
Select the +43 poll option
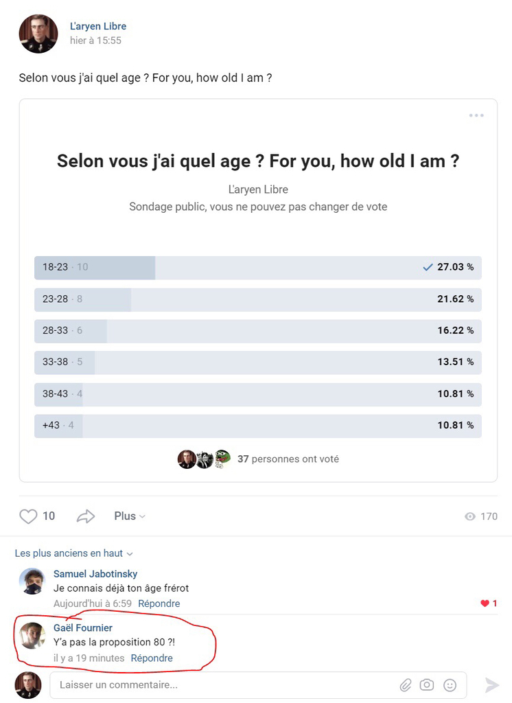(x=257, y=426)
